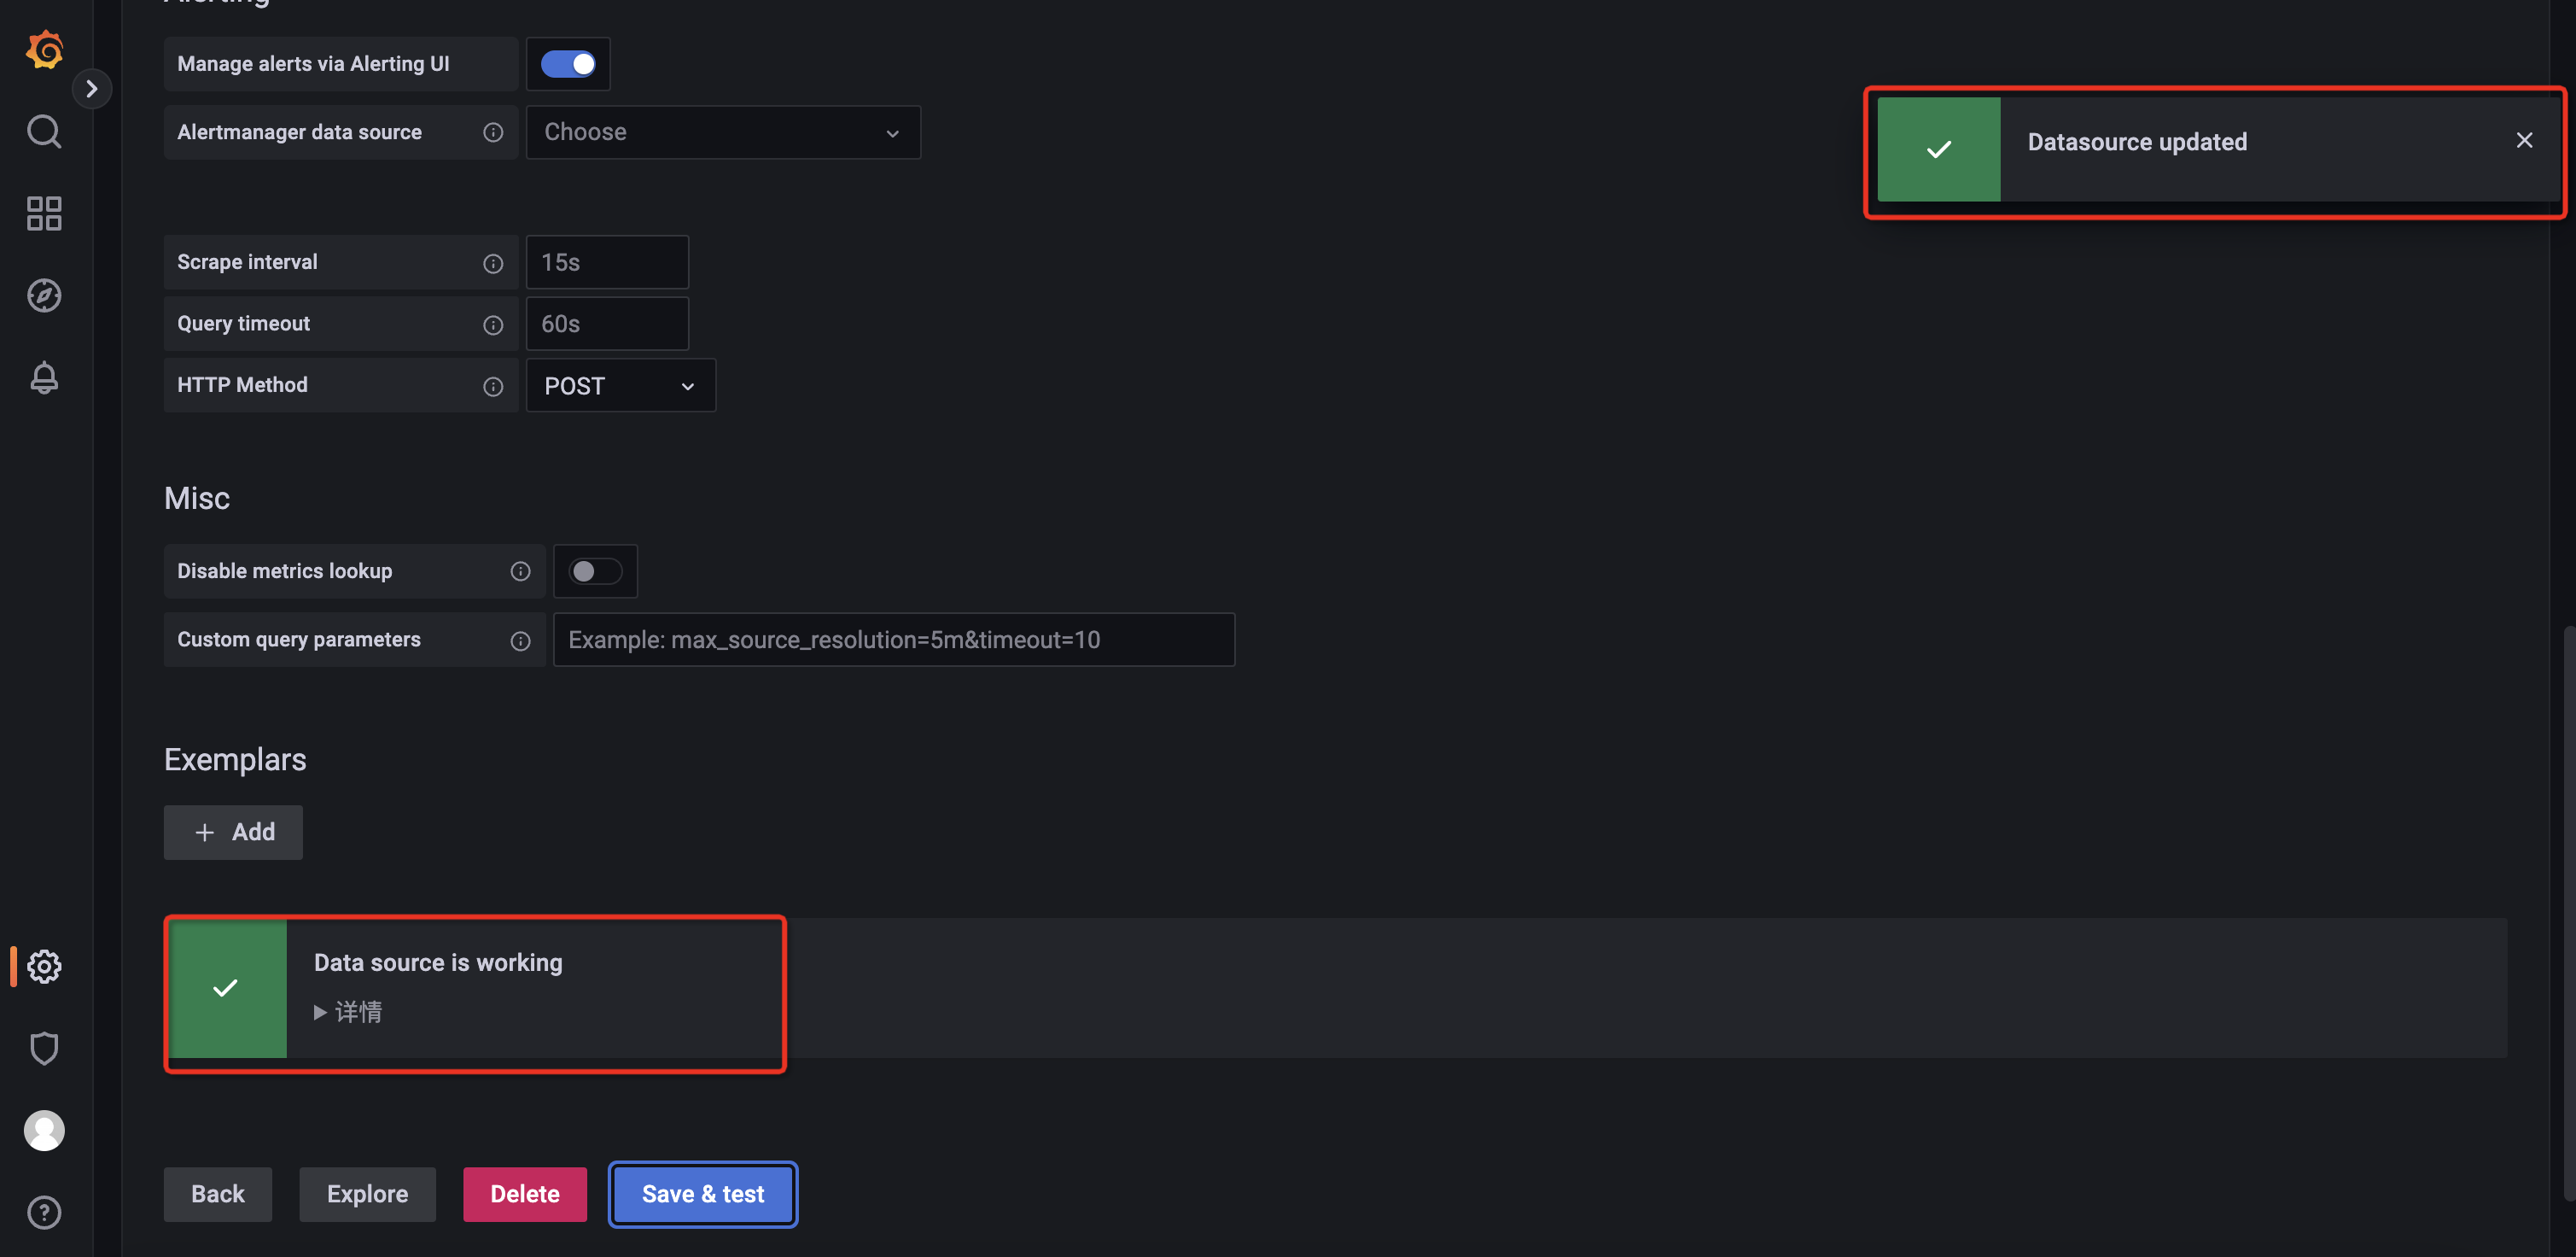Open the Alerting bell icon
Screen dimensions: 2576x1257
44,377
